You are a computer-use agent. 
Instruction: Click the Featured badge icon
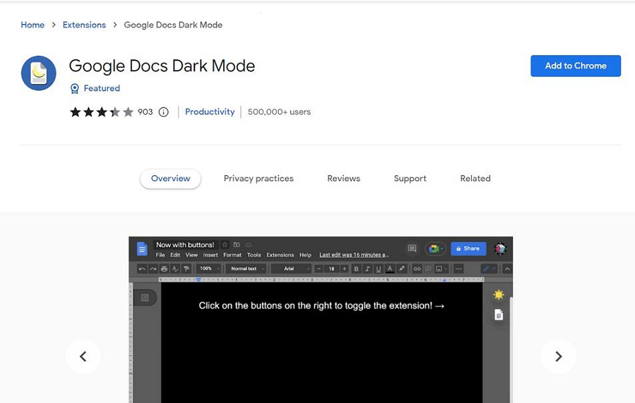point(75,89)
